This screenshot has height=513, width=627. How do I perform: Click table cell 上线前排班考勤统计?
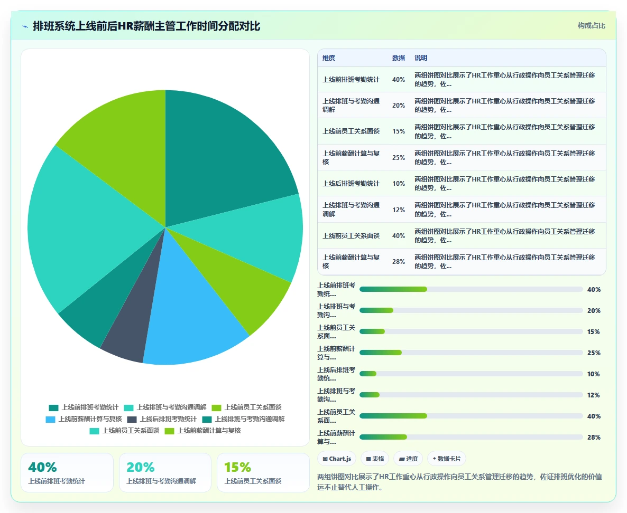coord(351,80)
